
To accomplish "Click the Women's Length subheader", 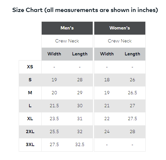I will [x=132, y=54].
